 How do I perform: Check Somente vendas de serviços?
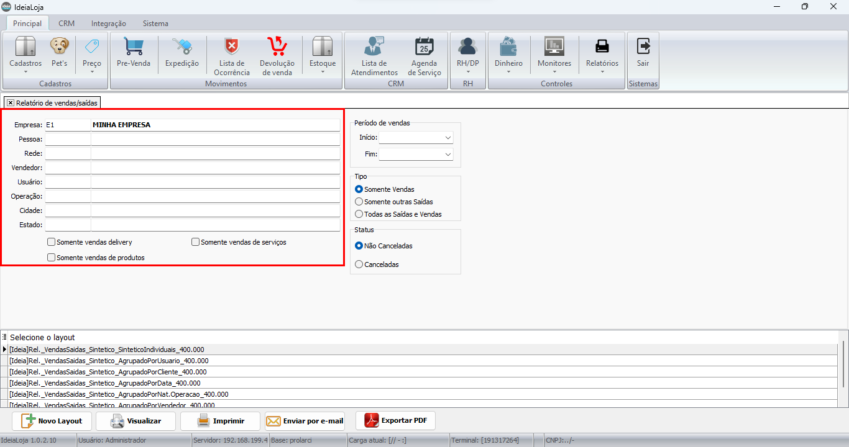[196, 242]
